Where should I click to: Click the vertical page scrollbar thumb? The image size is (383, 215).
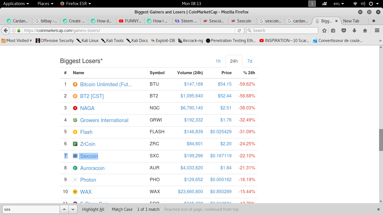pos(381,140)
